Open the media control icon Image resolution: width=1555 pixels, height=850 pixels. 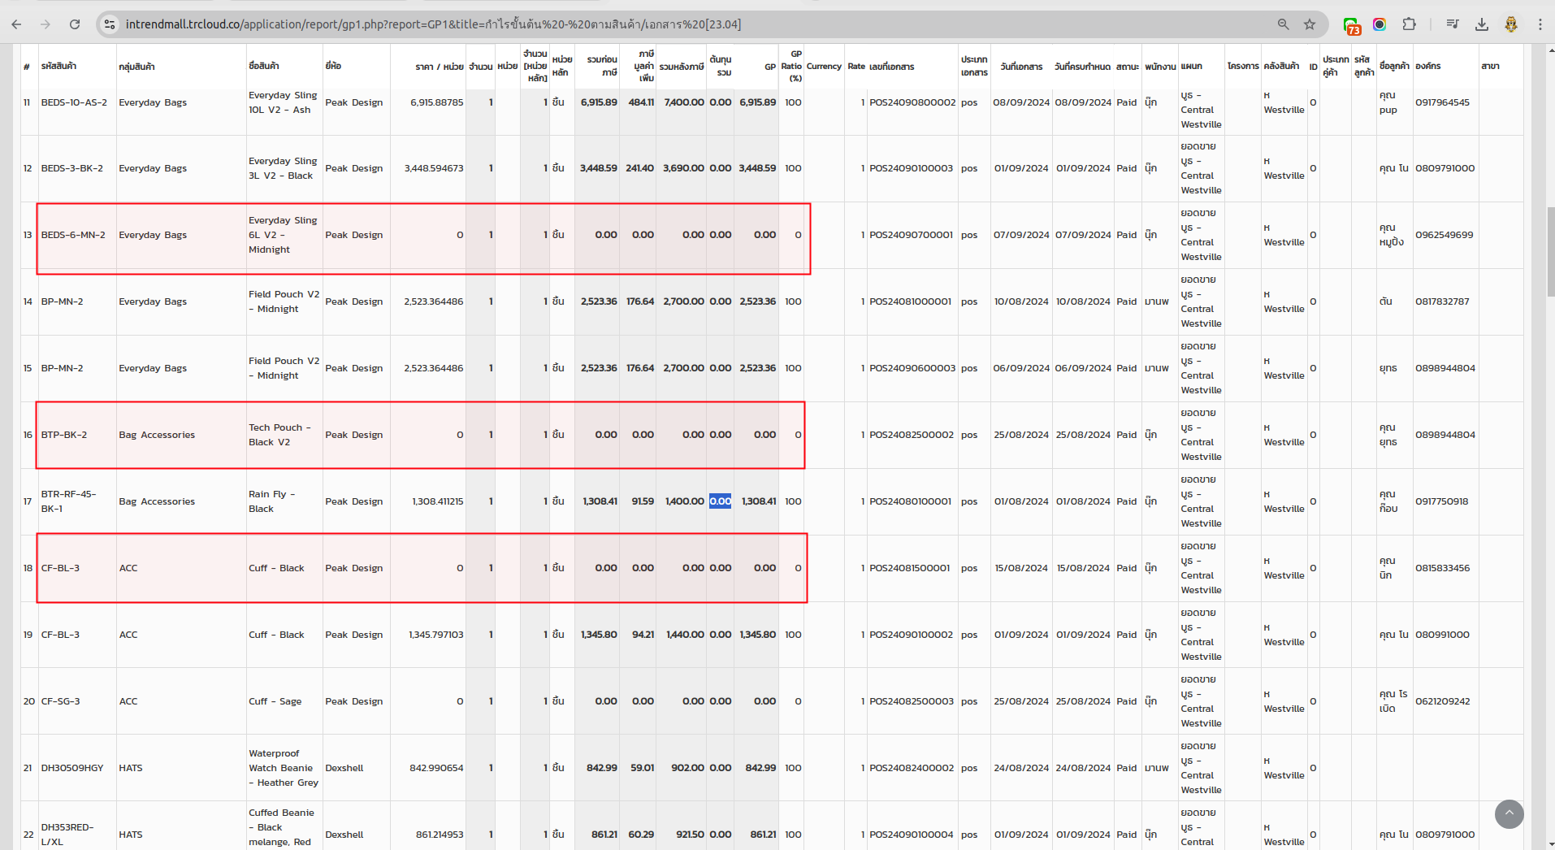[x=1453, y=24]
